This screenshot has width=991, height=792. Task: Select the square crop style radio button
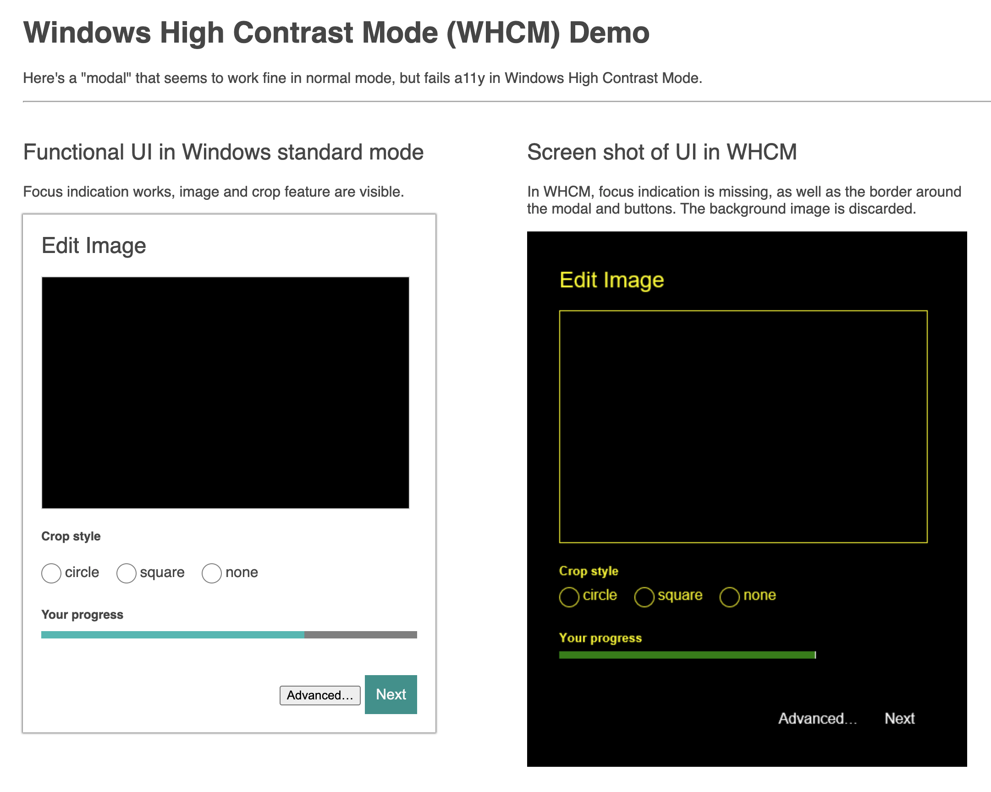coord(127,573)
